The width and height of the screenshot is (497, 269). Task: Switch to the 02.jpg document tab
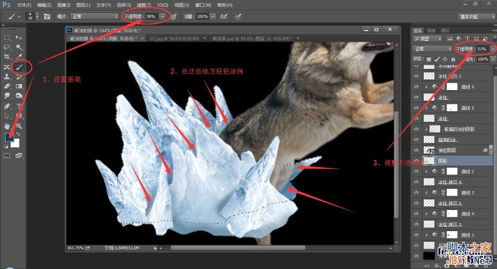pyautogui.click(x=175, y=39)
